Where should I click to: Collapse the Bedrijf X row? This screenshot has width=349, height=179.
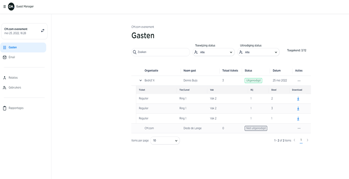point(140,80)
